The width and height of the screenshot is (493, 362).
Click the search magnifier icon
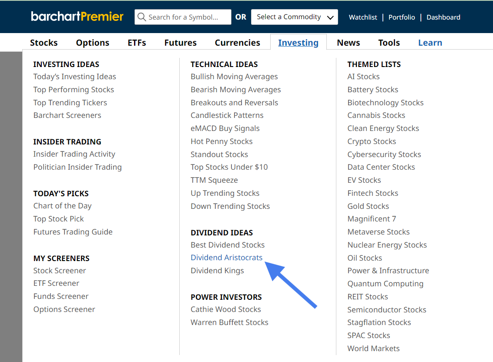coord(142,17)
